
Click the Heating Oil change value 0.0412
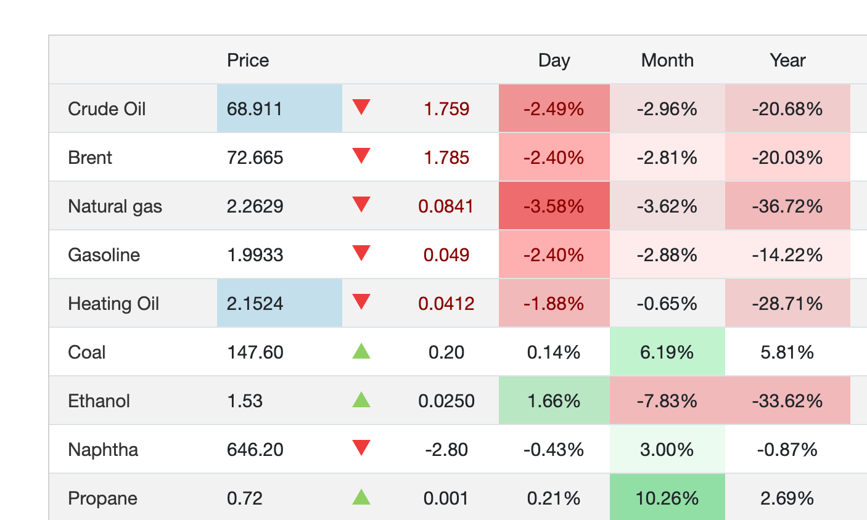446,304
